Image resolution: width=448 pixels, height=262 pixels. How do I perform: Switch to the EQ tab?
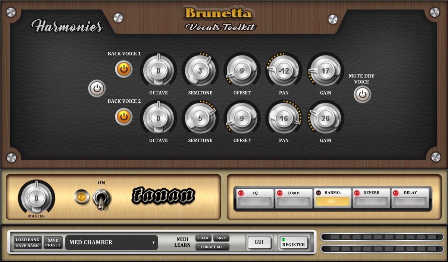coord(255,198)
